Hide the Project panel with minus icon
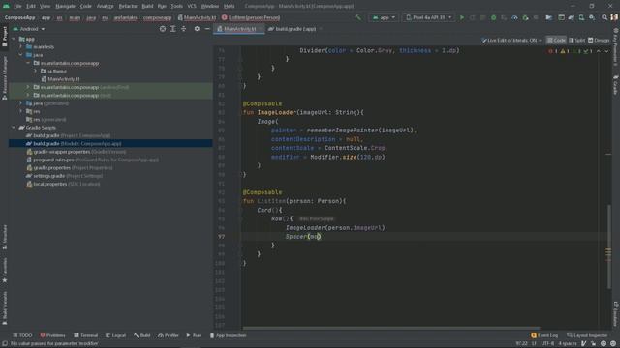 point(207,29)
